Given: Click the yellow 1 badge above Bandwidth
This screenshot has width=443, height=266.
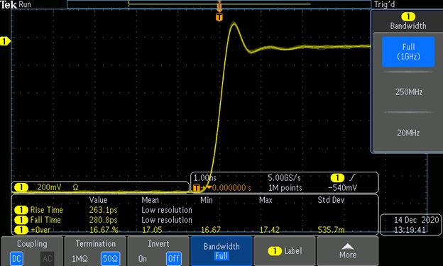Looking at the screenshot, I should coord(408,16).
